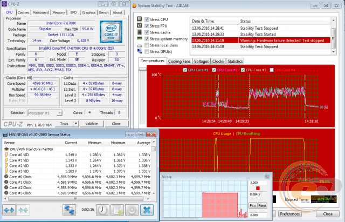Viewport: 345px width, 222px height.
Task: Click the Intel Core i7 logo in CPU-Z
Action: [111, 32]
